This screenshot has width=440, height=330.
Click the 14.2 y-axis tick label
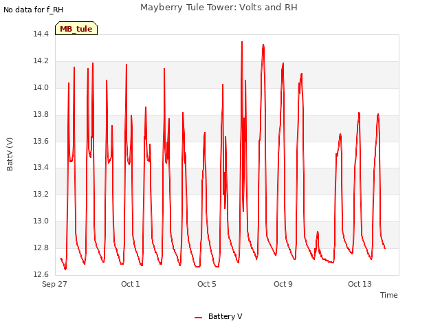[x=41, y=61]
